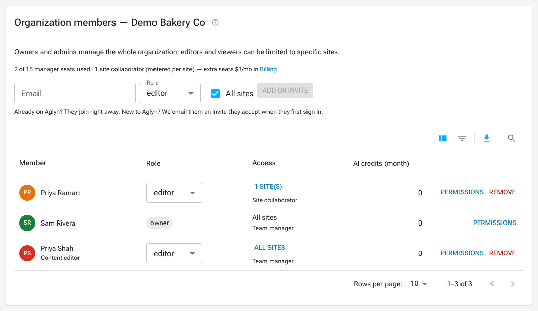Click the AI credits (month) column header
Viewport: 538px width, 311px height.
[x=381, y=163]
